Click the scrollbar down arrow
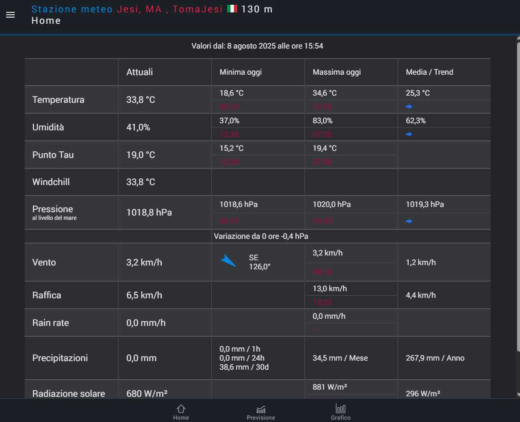The image size is (520, 422). 519,394
